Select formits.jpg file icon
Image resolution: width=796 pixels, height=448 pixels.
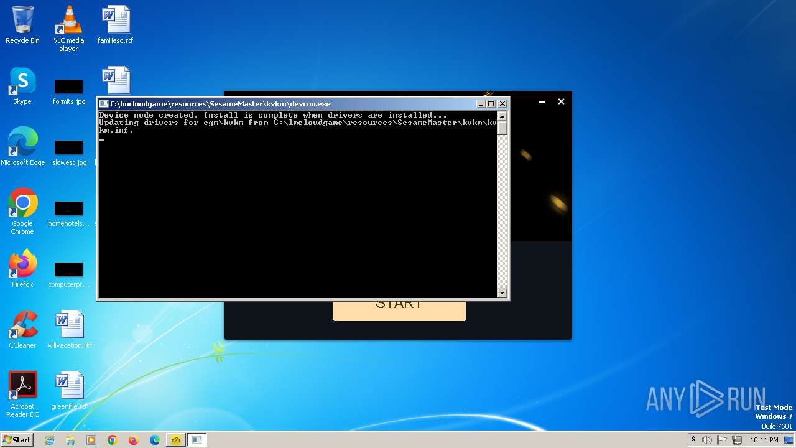(68, 91)
